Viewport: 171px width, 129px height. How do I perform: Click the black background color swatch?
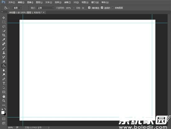pos(5,114)
